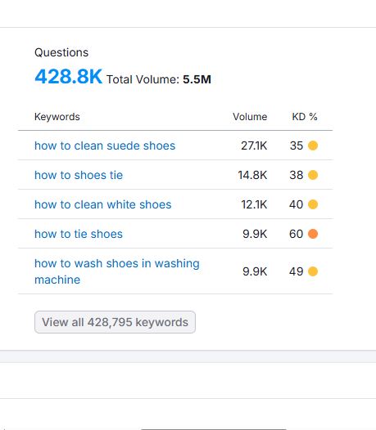
Task: Open 'how to clean white shoes' keyword
Action: pyautogui.click(x=102, y=204)
